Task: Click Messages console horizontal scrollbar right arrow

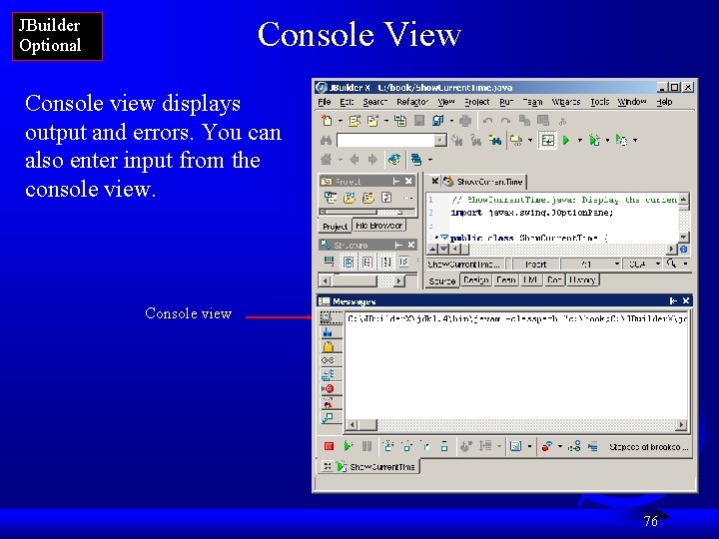Action: [x=681, y=425]
